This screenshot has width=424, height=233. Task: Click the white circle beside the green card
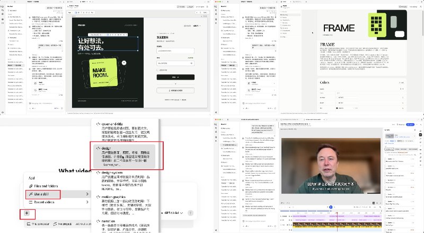pyautogui.click(x=124, y=63)
